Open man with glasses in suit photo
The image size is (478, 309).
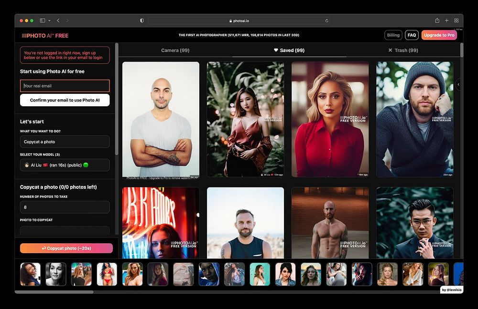click(x=414, y=223)
